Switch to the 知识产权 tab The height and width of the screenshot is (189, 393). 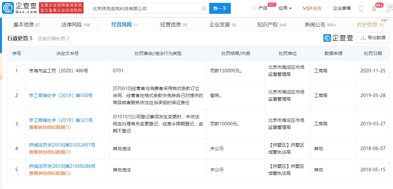point(271,25)
